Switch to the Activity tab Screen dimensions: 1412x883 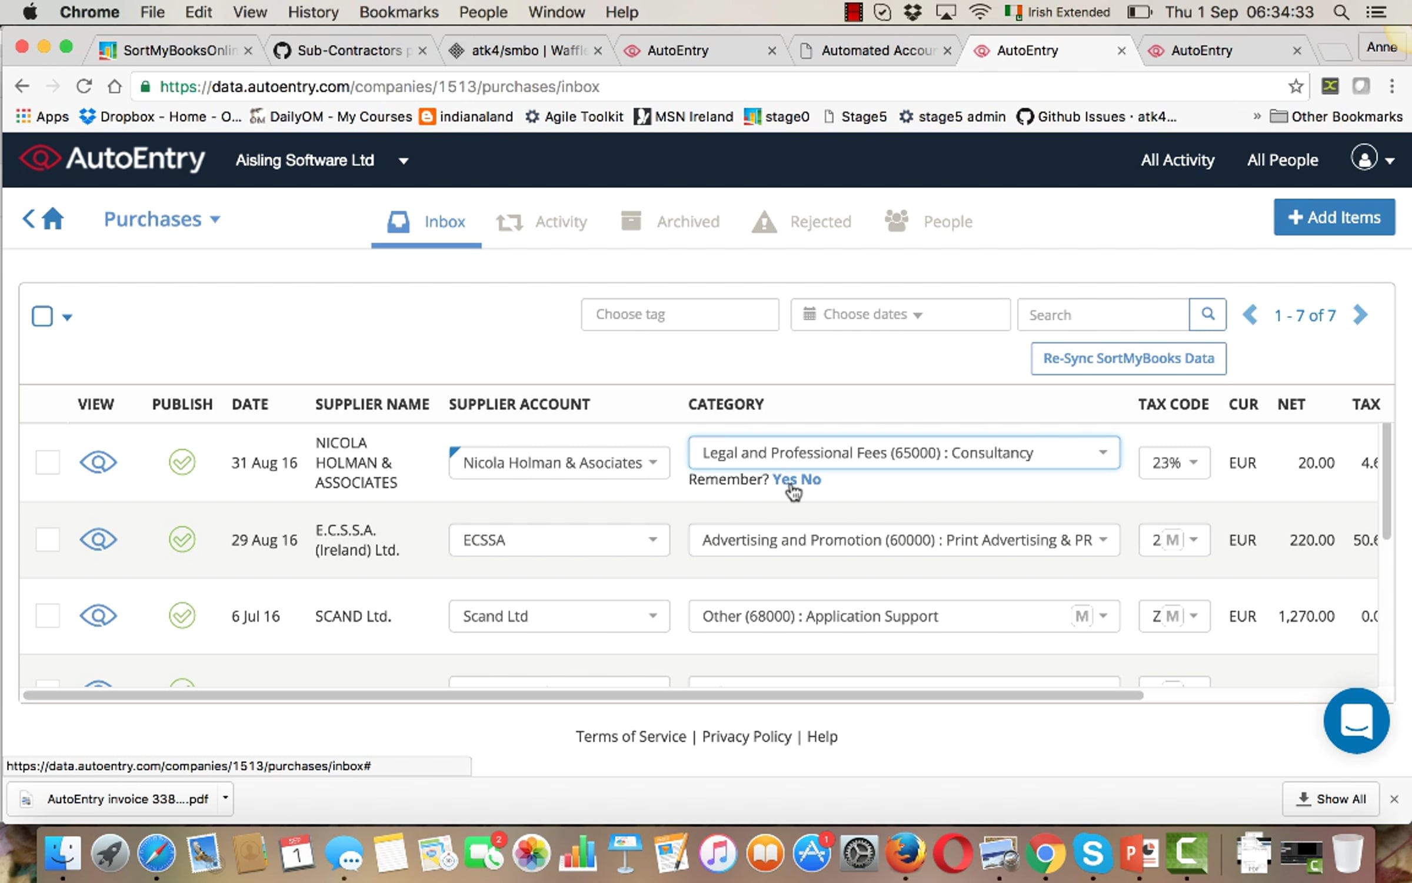542,222
